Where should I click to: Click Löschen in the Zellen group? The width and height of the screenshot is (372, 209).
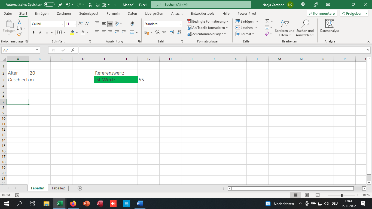coord(244,27)
